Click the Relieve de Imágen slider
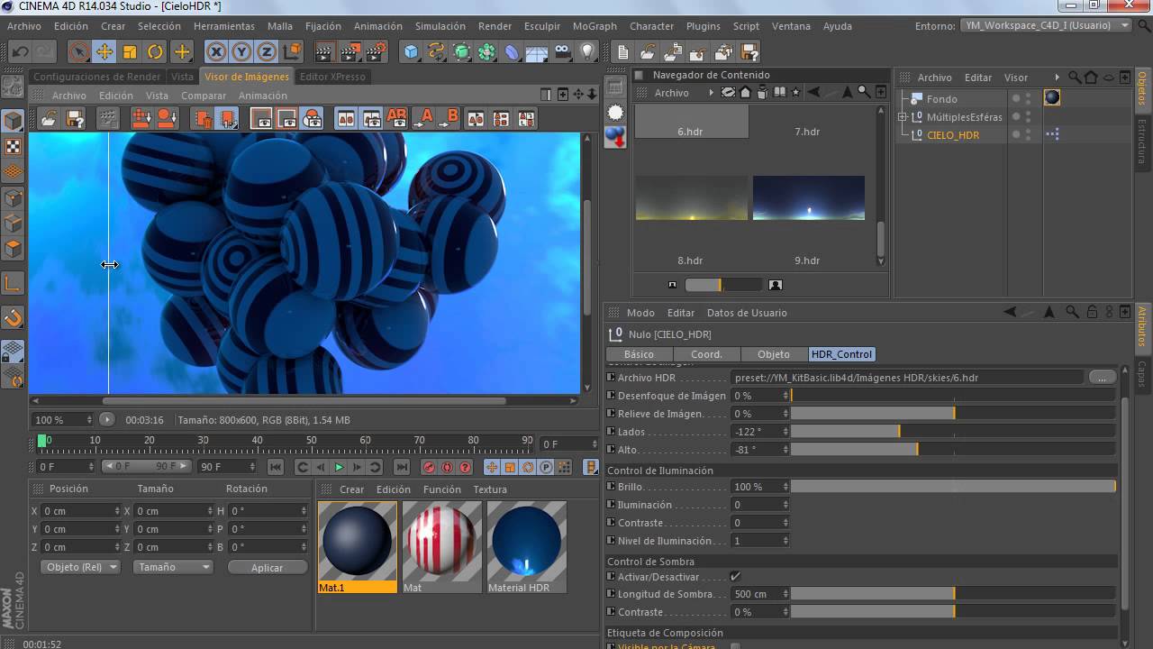Image resolution: width=1153 pixels, height=649 pixels. [x=953, y=414]
